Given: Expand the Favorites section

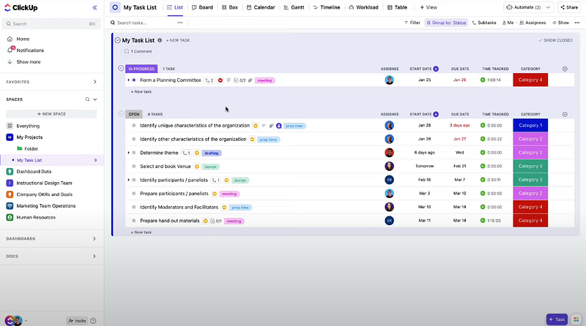Looking at the screenshot, I should tap(94, 82).
